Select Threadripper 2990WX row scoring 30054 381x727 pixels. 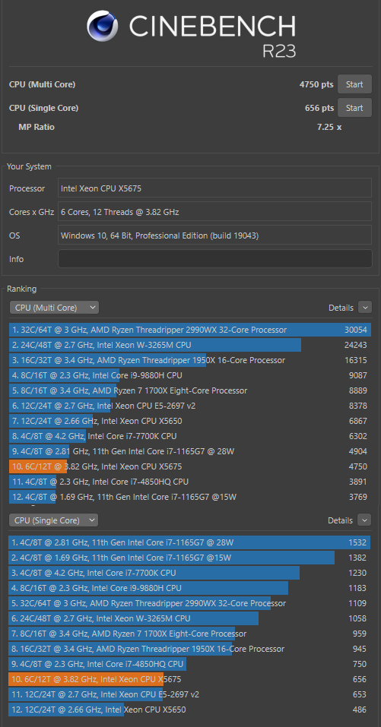pos(190,330)
